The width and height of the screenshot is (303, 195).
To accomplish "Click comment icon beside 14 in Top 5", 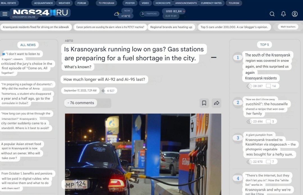I will 268,86.
